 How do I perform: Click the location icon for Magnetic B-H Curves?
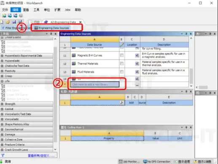(x=137, y=55)
